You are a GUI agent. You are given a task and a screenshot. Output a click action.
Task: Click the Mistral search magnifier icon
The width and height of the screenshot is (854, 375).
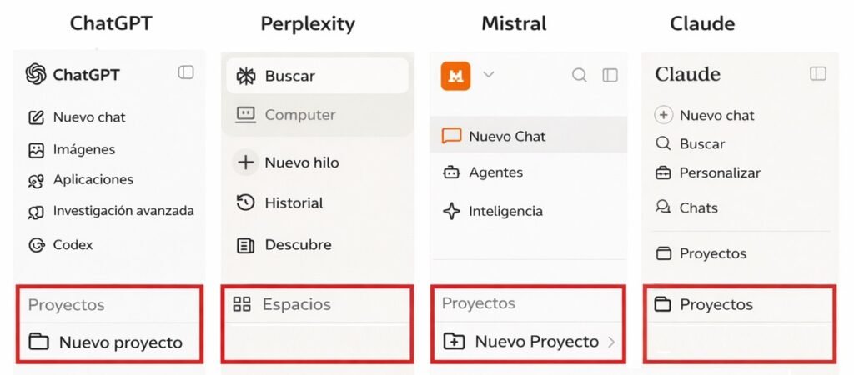(579, 75)
